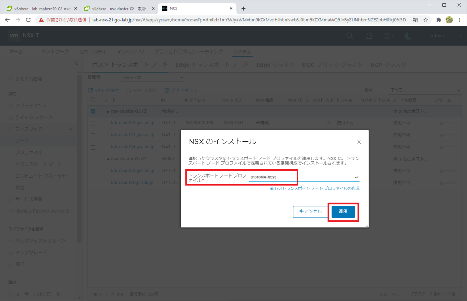The height and width of the screenshot is (301, 467).
Task: Open 移行 in sidebar
Action: [19, 264]
